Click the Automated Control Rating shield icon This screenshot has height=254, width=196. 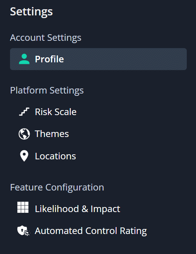23,231
